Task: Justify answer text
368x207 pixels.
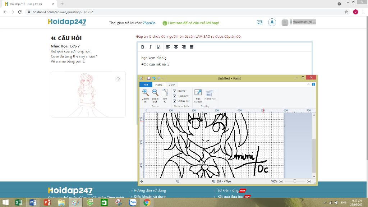Action: point(192,47)
